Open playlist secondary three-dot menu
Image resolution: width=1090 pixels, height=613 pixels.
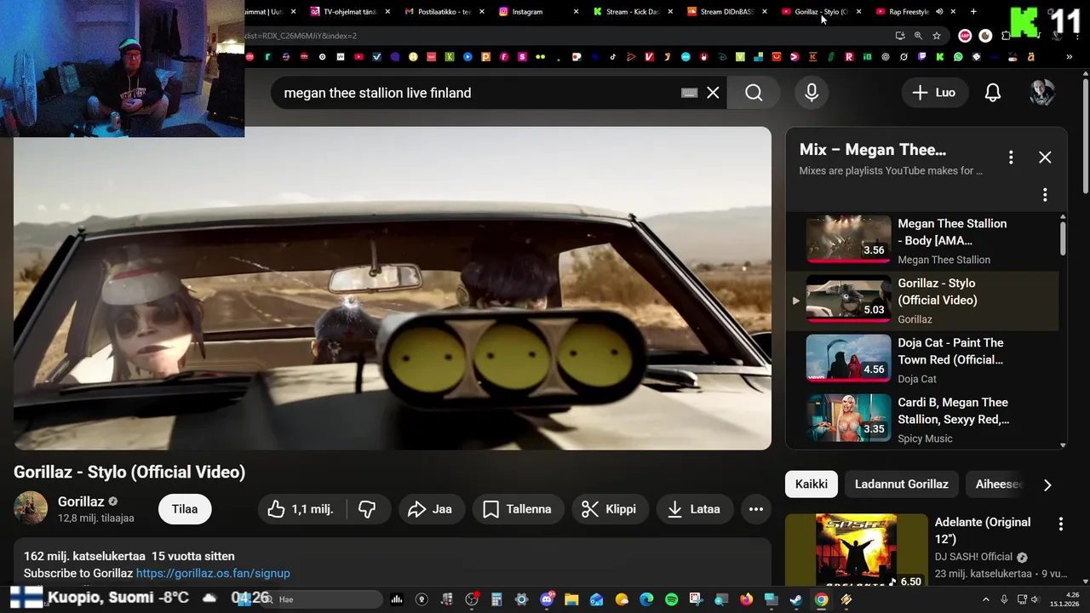pos(1045,195)
